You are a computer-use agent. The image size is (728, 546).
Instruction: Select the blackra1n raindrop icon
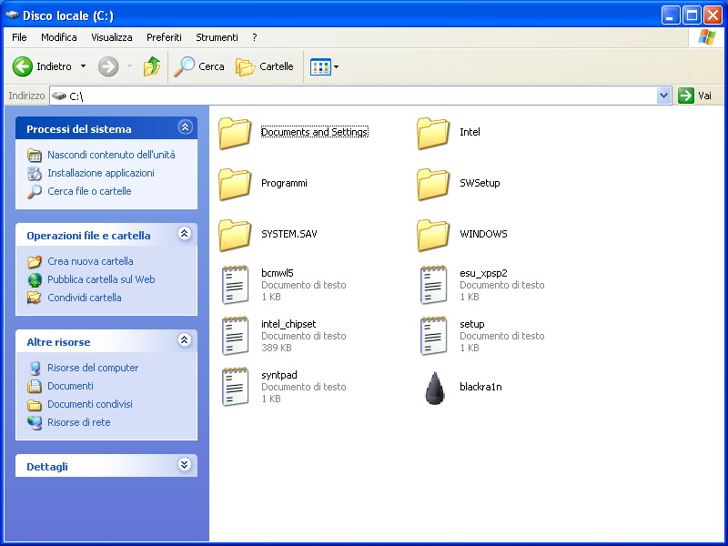point(435,389)
